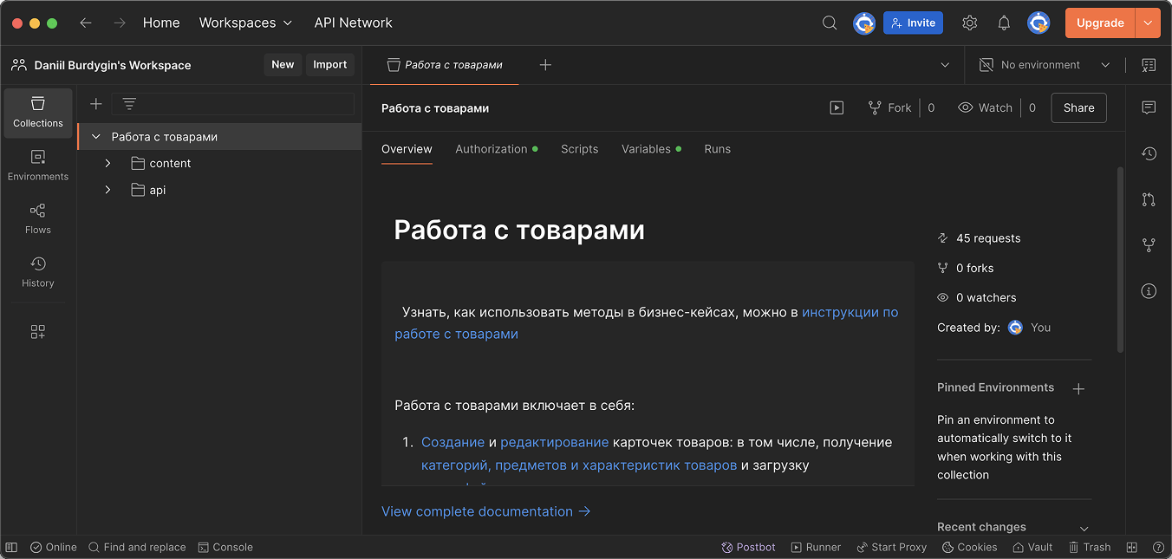1172x559 pixels.
Task: Open the comments panel on the right
Action: coord(1149,107)
